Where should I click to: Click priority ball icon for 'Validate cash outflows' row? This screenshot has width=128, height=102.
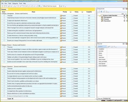[61, 57]
